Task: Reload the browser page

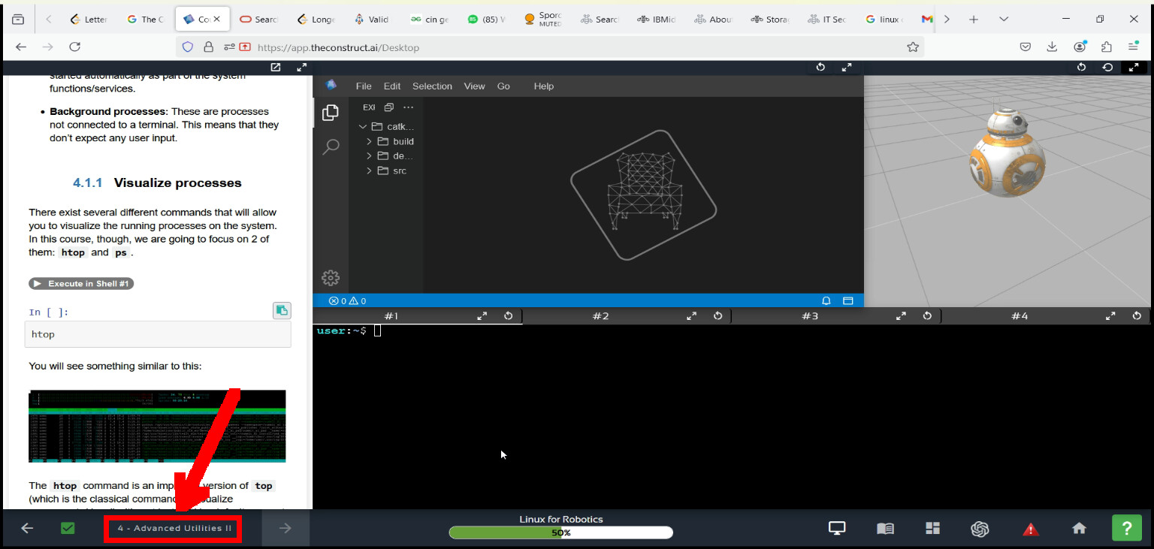Action: [74, 47]
